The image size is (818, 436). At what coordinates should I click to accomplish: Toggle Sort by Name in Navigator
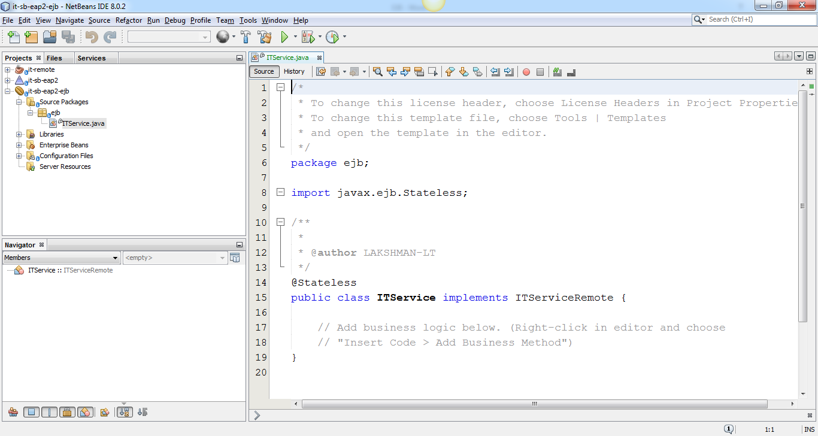coord(125,412)
